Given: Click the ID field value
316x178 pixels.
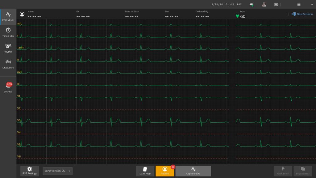Looking at the screenshot, I should (x=83, y=16).
